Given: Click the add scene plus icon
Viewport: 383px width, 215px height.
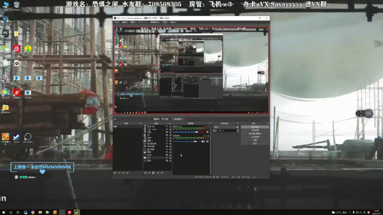Looking at the screenshot, I should click(x=115, y=173).
